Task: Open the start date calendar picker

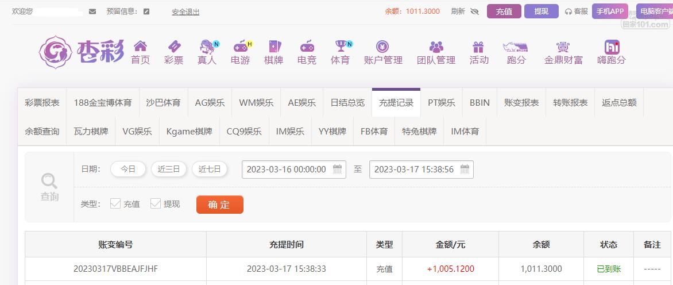Action: pyautogui.click(x=338, y=170)
